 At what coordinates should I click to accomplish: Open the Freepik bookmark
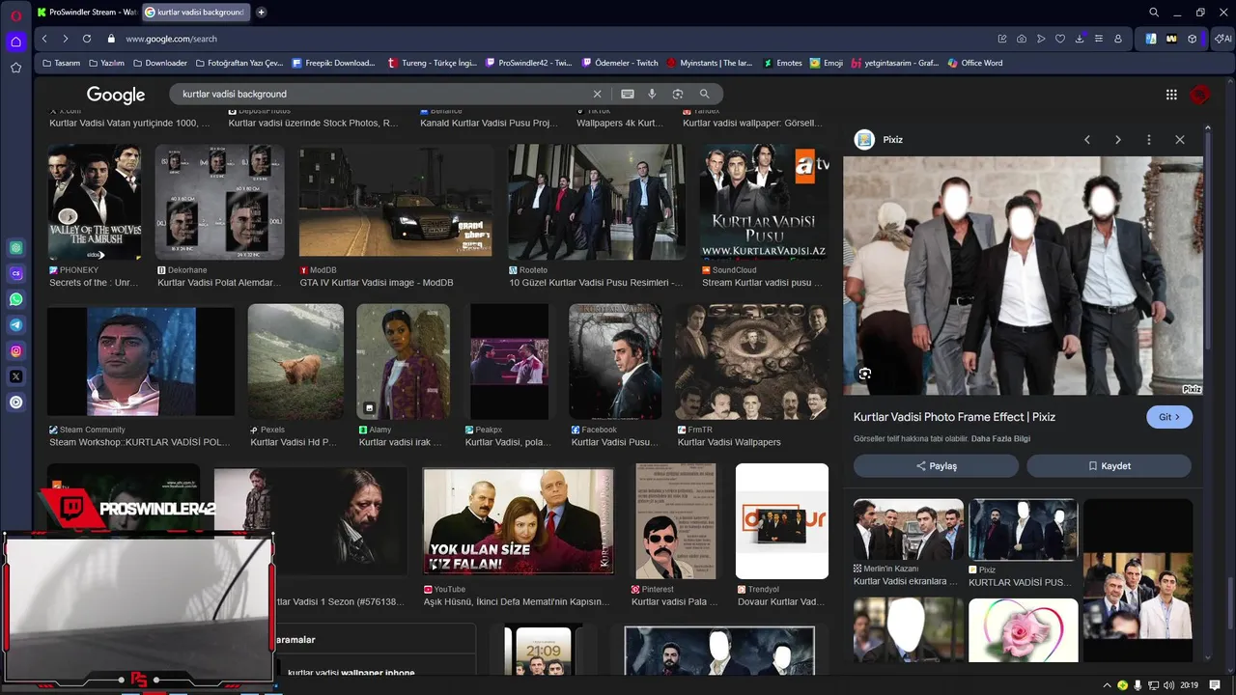tap(333, 63)
